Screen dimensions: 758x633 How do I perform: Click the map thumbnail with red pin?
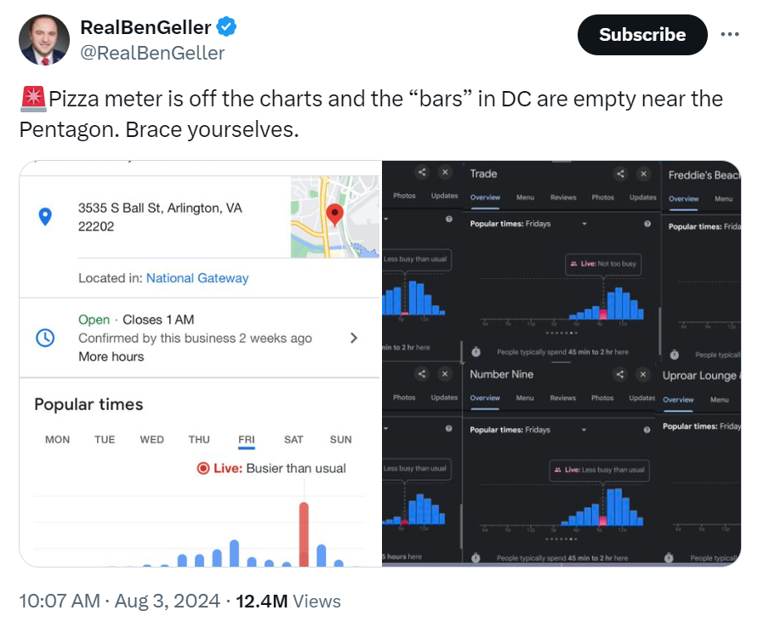pos(334,216)
